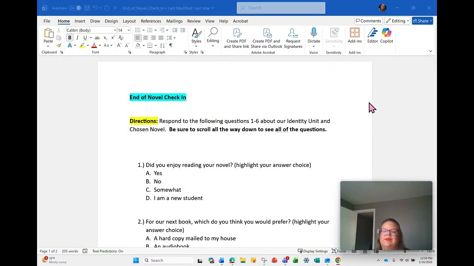Viewport: 474px width, 266px height.
Task: Apply superscript formatting
Action: (113, 38)
